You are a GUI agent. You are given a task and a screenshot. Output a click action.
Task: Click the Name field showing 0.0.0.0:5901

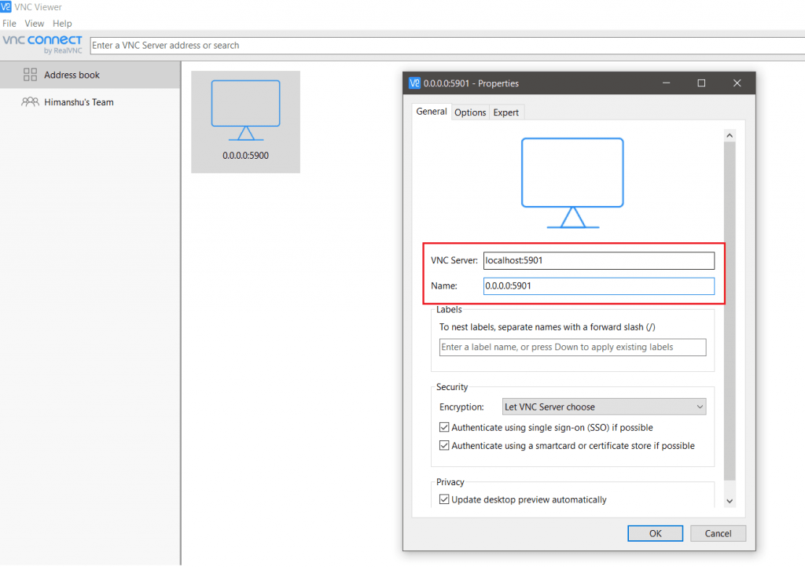coord(598,286)
